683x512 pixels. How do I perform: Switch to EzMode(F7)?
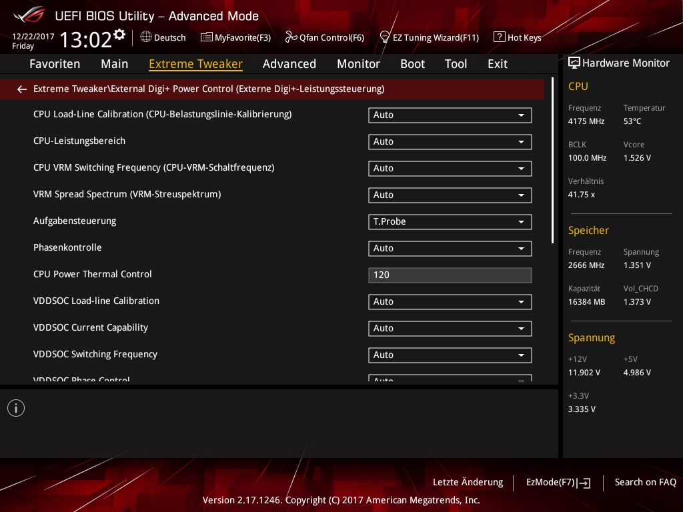(x=558, y=483)
